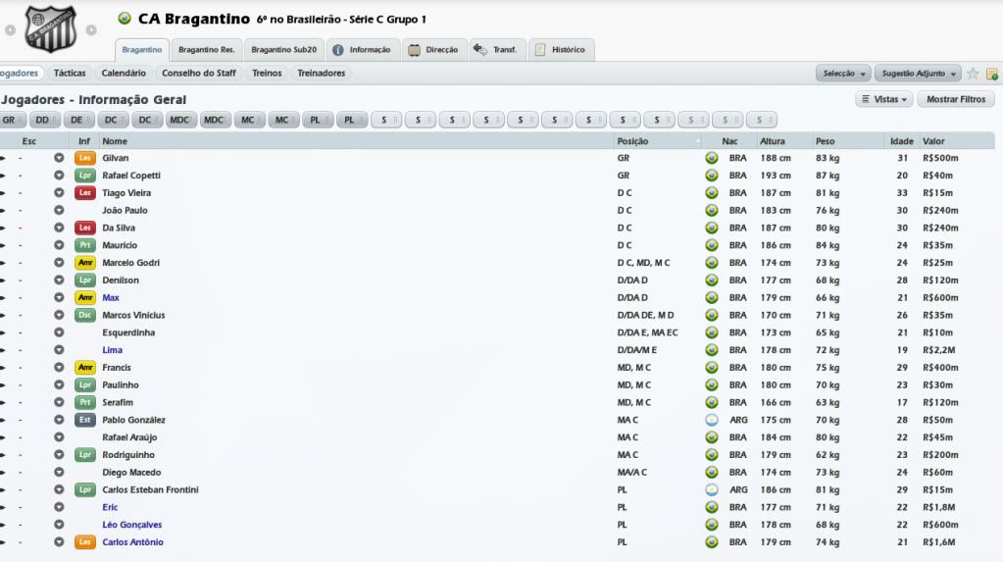This screenshot has height=562, width=1003.
Task: Click the forward navigation arrow beside crest
Action: point(90,29)
